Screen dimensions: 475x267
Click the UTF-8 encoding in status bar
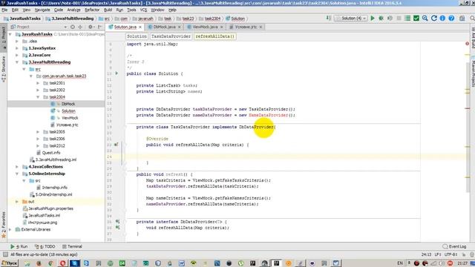pyautogui.click(x=451, y=254)
